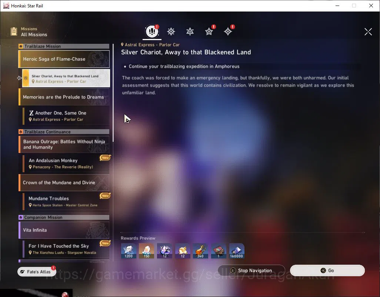This screenshot has width=380, height=297.
Task: Switch to Trailblaze Continuance filter tab
Action: 190,32
